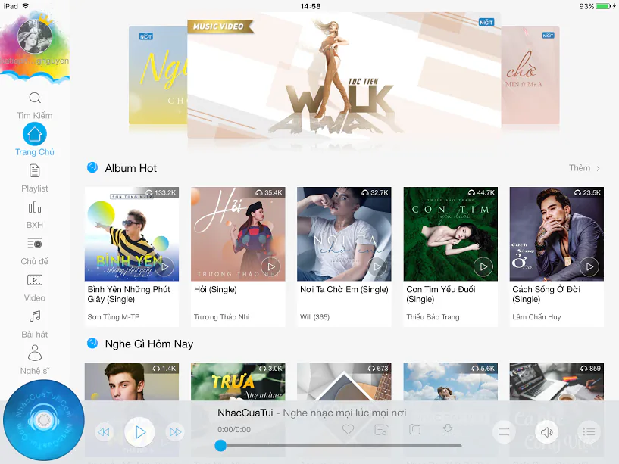Set playback position on progress slider
The height and width of the screenshot is (464, 619).
click(x=340, y=446)
